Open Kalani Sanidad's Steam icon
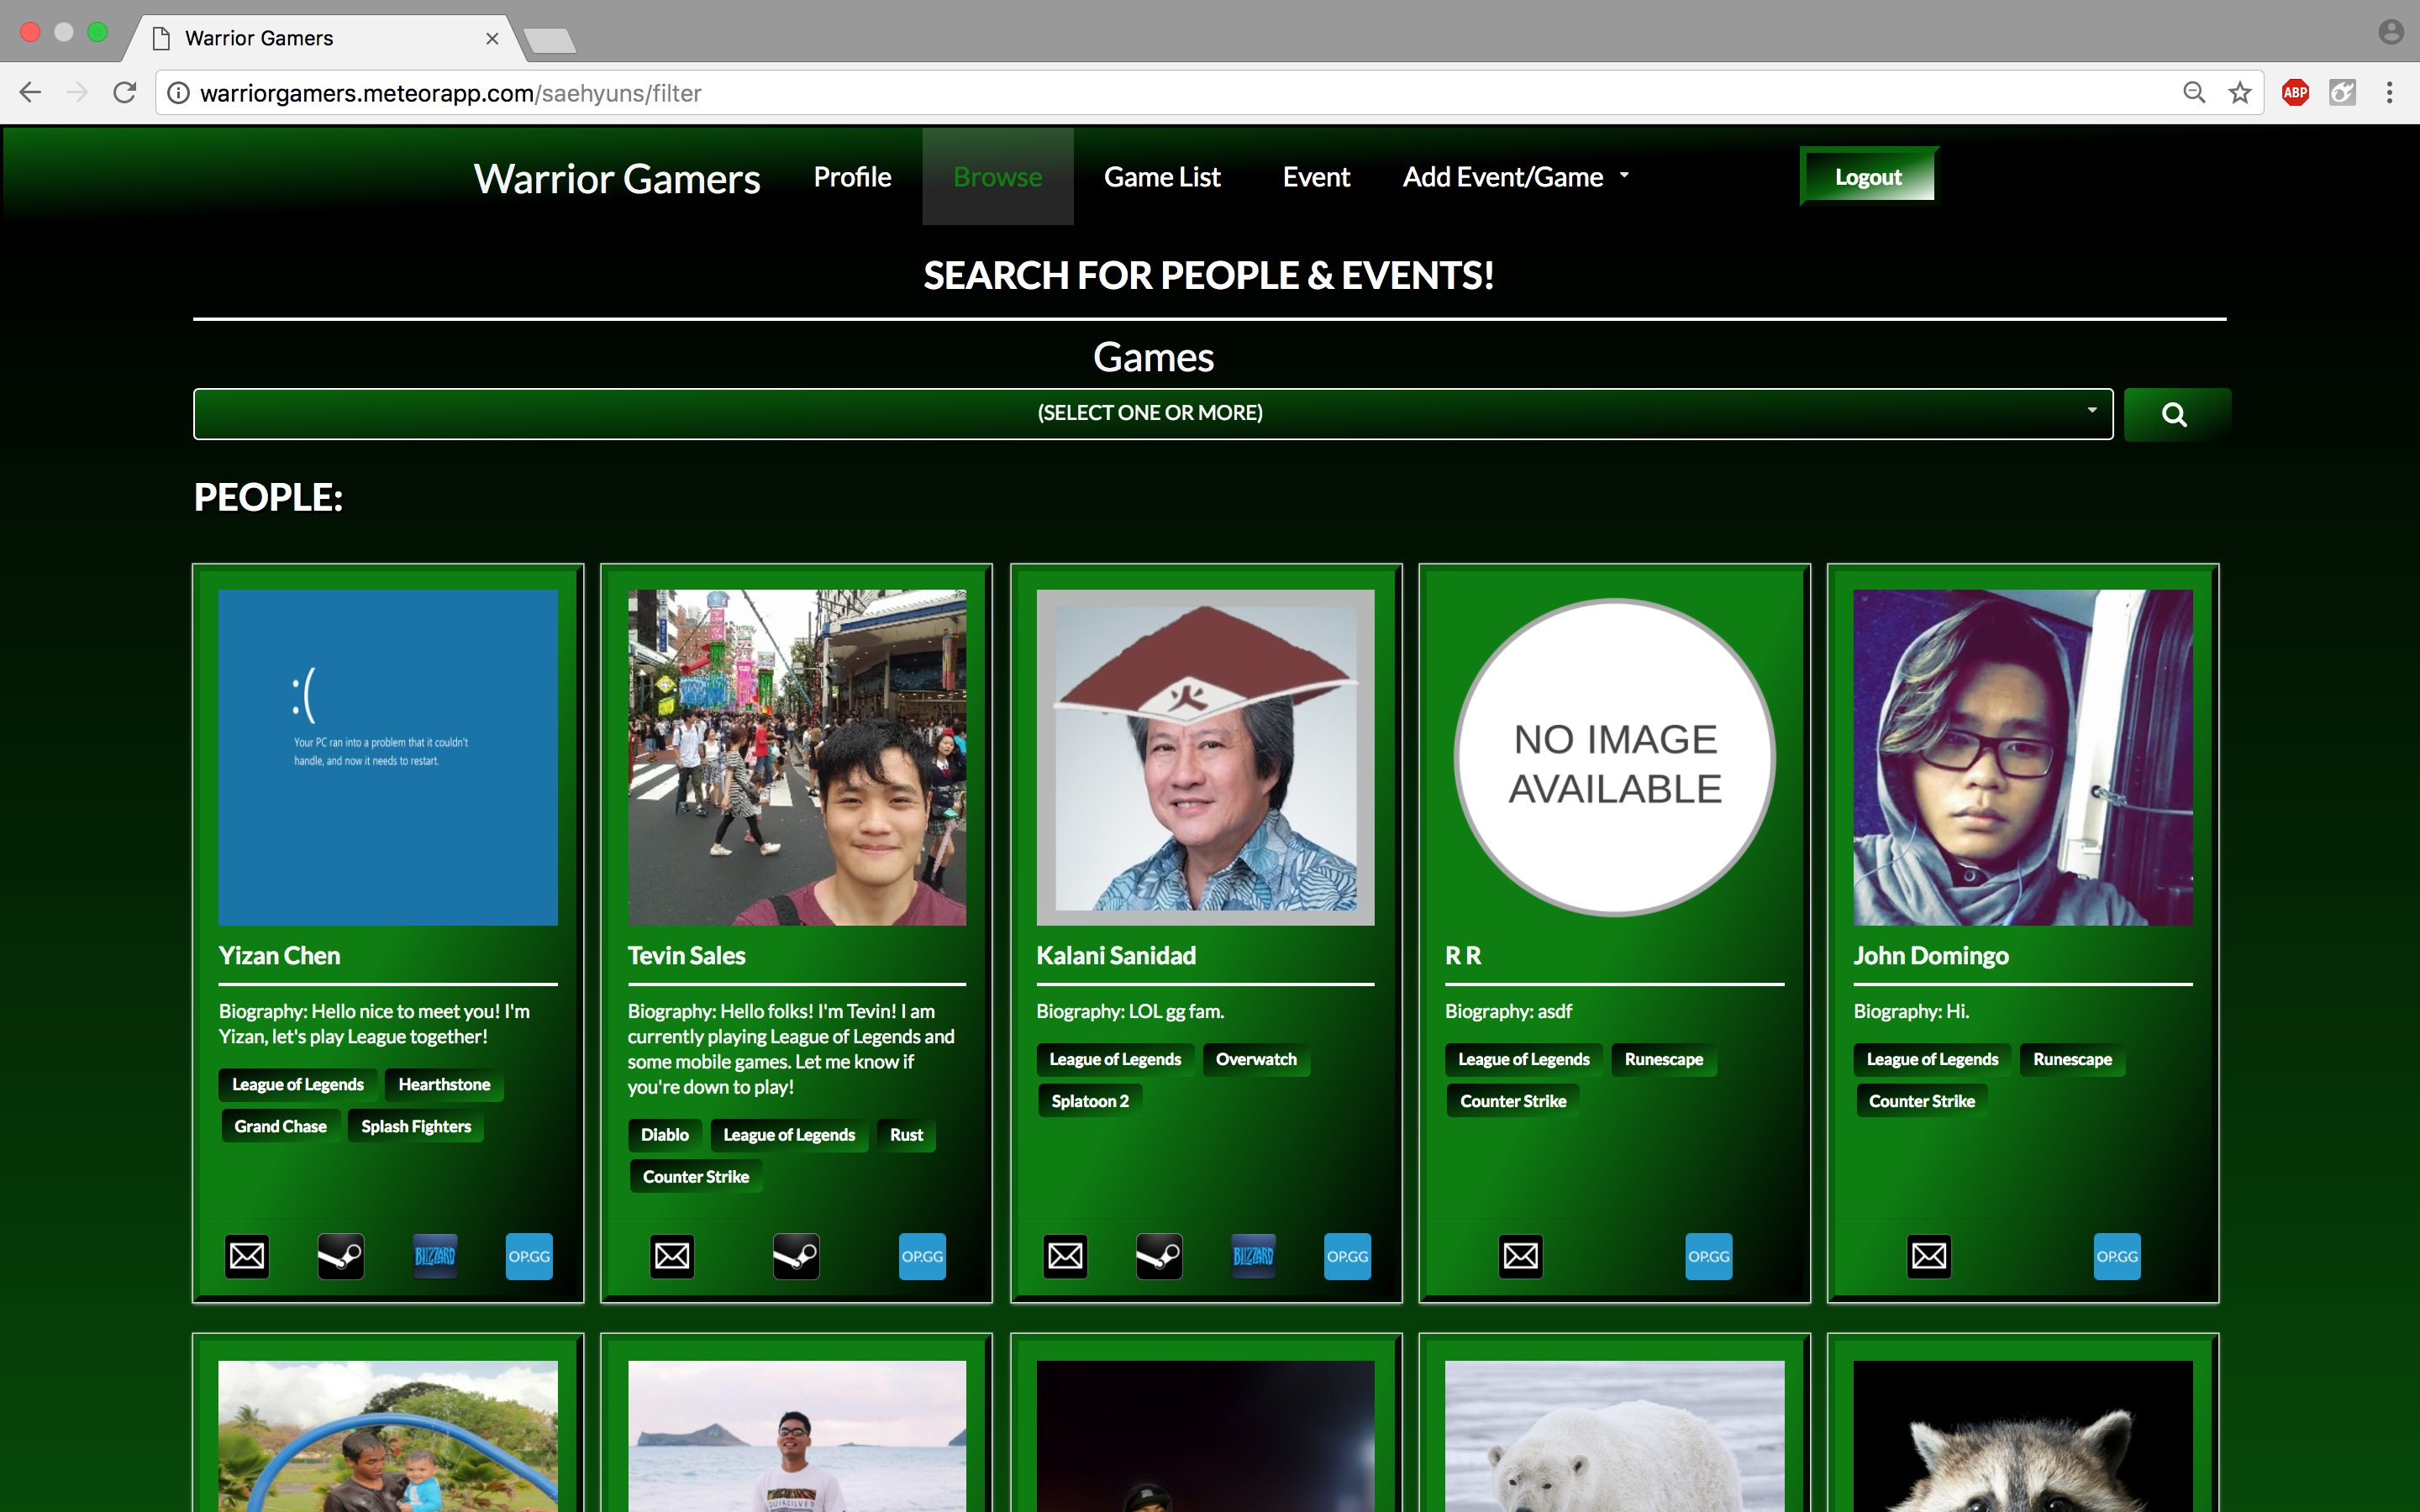 pyautogui.click(x=1159, y=1256)
